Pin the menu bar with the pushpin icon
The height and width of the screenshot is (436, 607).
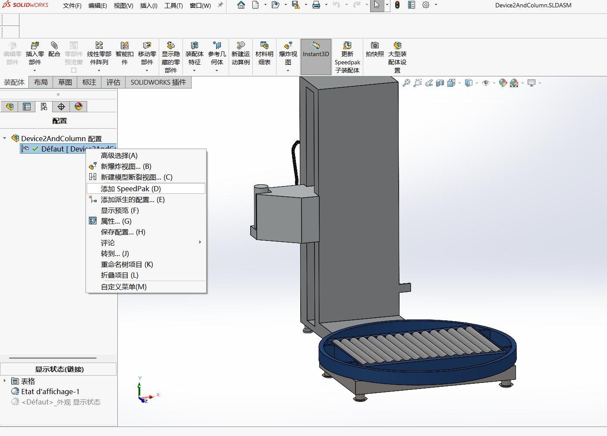220,5
